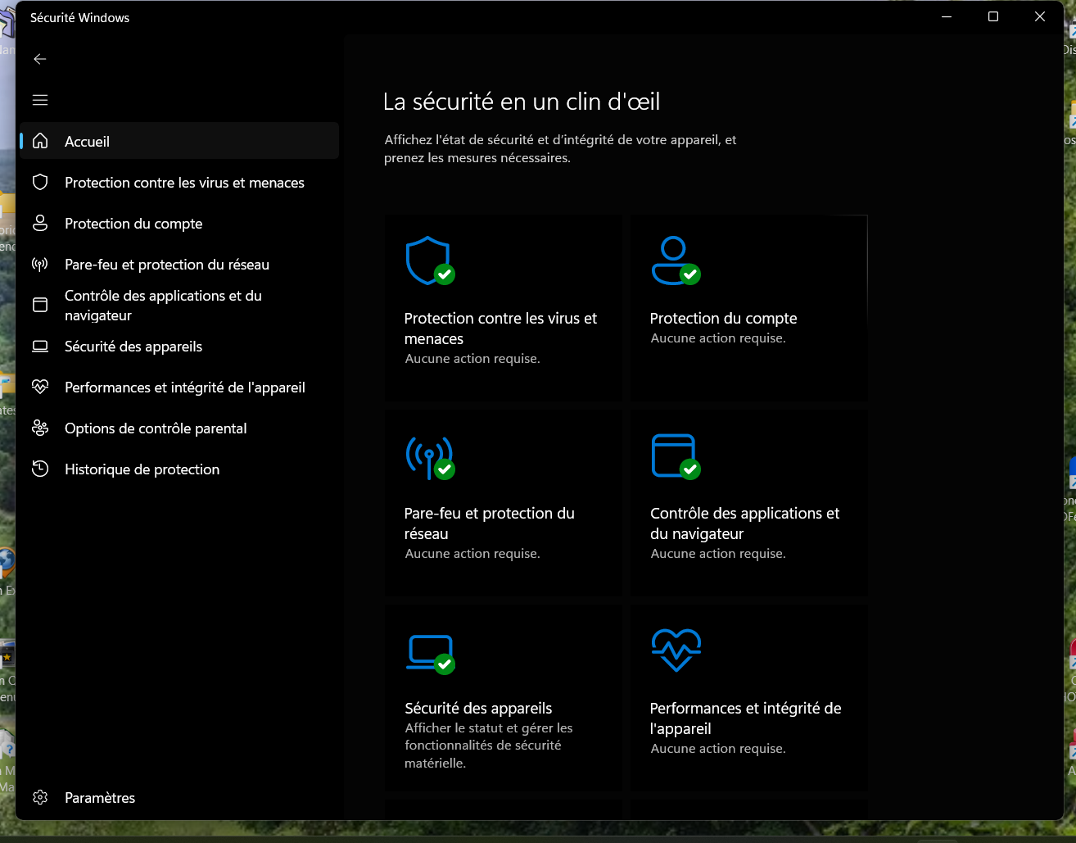Click the antenna icon on the Pare-feu card
Viewport: 1076px width, 843px height.
tap(430, 456)
